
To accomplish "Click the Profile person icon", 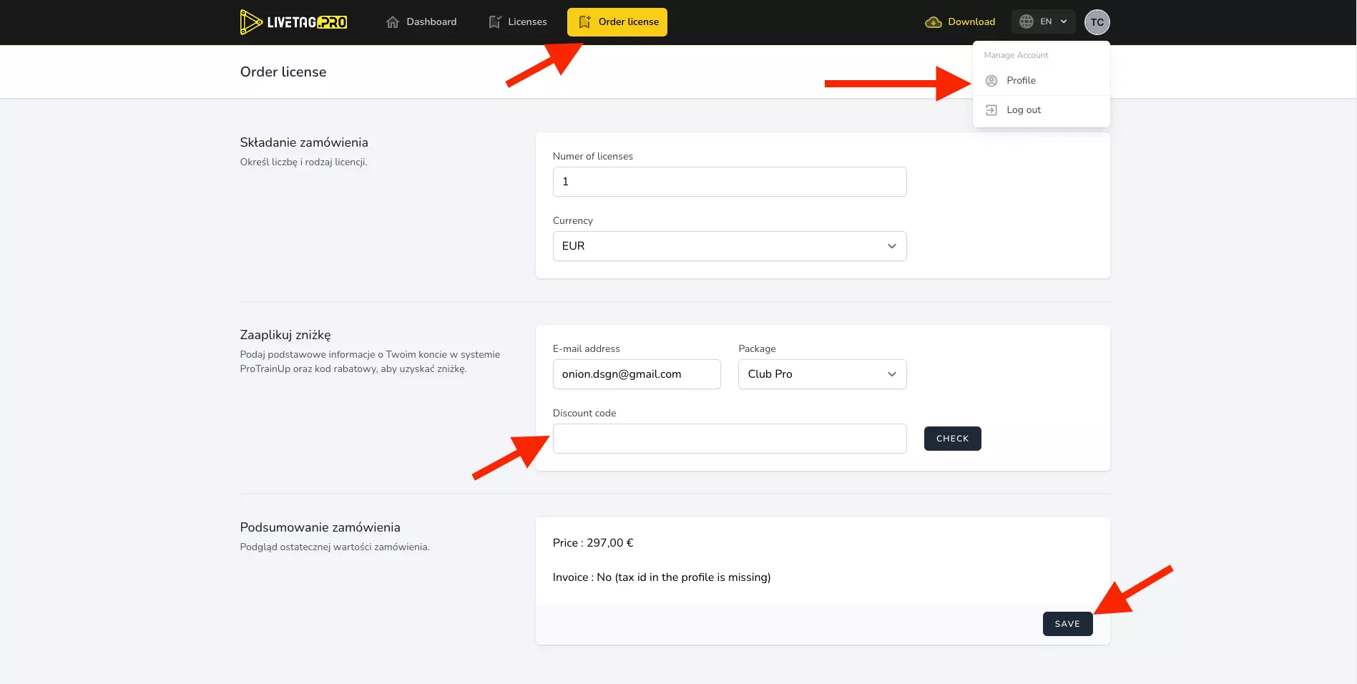I will 991,81.
